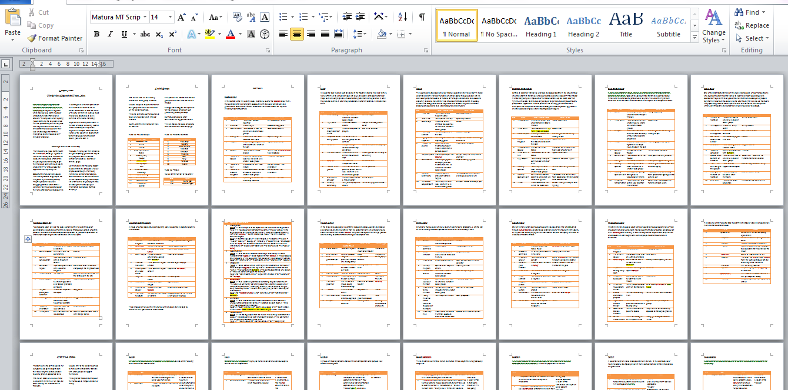788x390 pixels.
Task: Expand the highlight color dropdown arrow
Action: [220, 34]
